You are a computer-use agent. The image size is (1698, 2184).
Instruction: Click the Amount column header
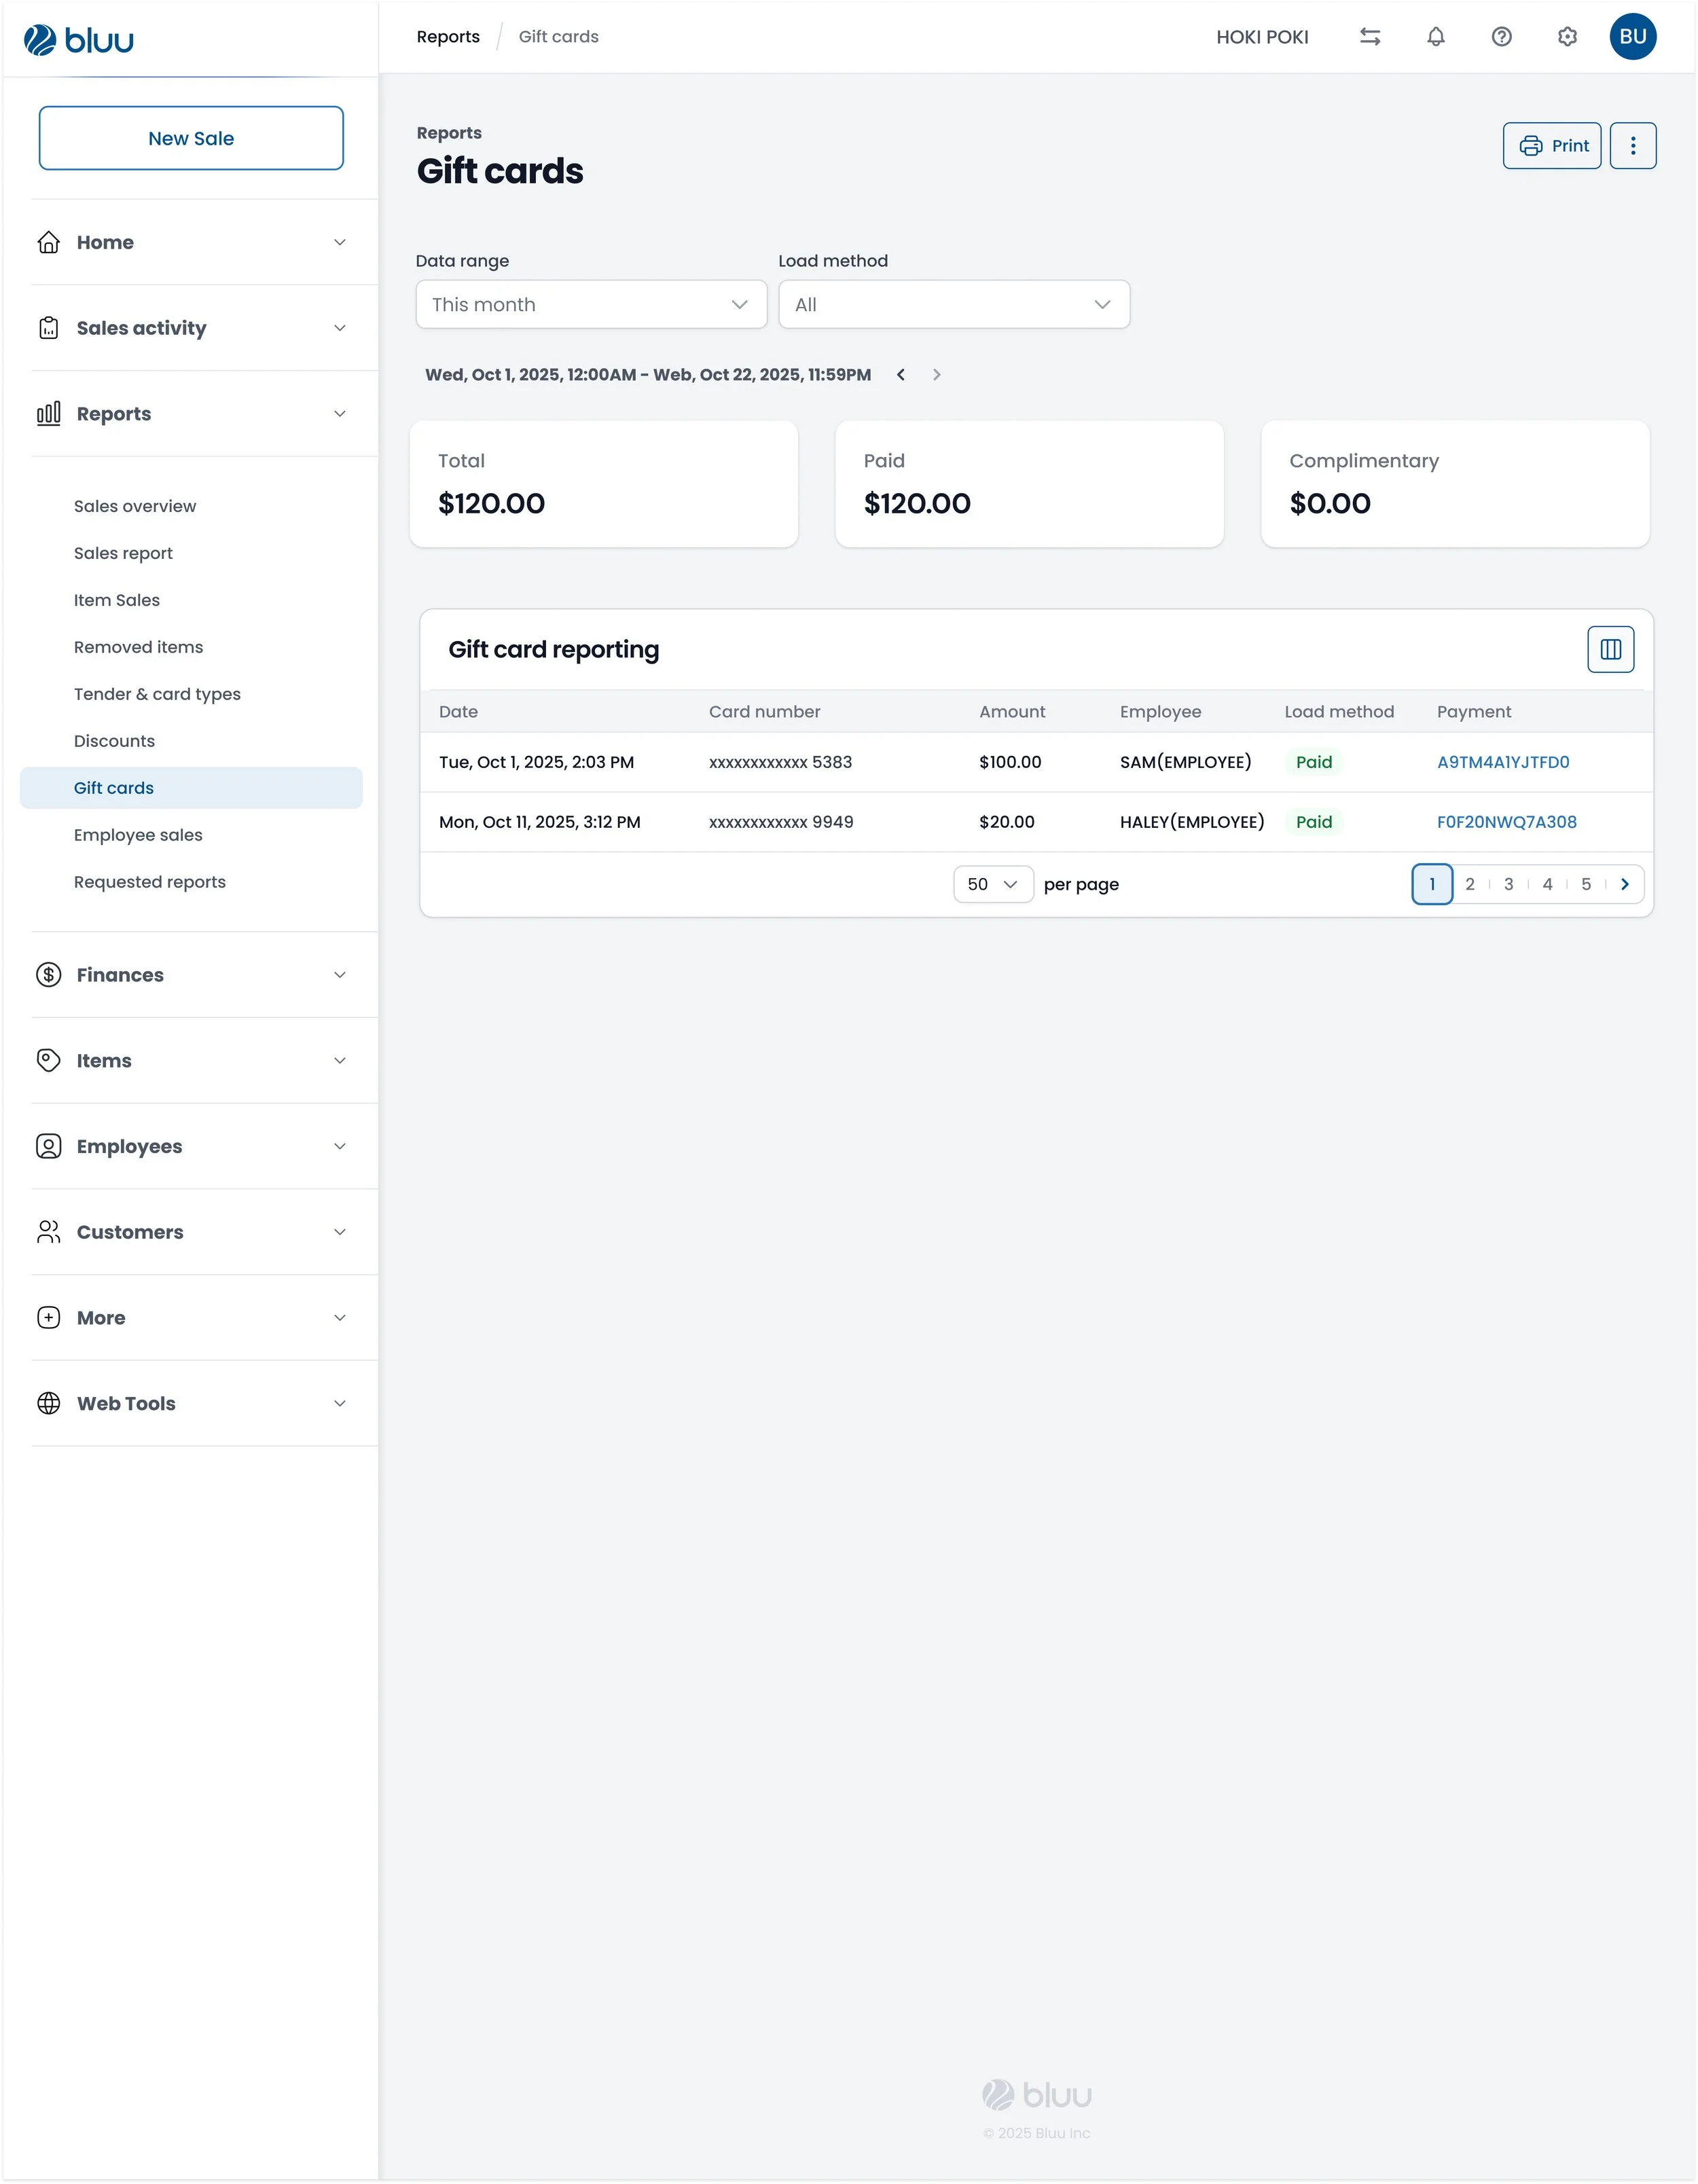point(1012,712)
